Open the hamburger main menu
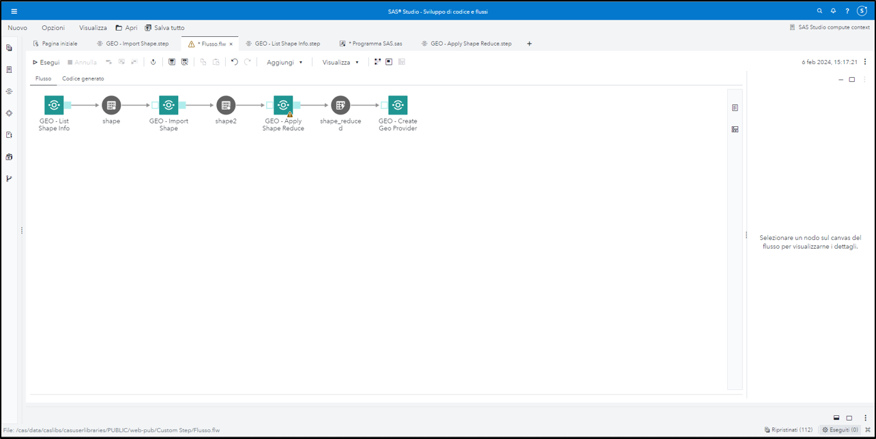The height and width of the screenshot is (439, 876). [x=14, y=11]
